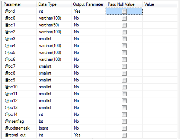
Task: Tick the null checkbox for @pc3
Action: [124, 39]
